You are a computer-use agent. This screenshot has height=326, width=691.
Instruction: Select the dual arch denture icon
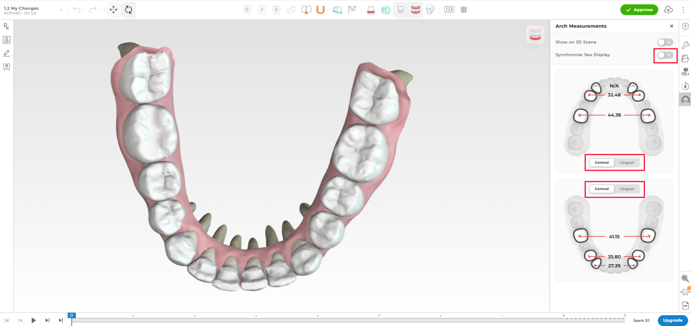(415, 9)
